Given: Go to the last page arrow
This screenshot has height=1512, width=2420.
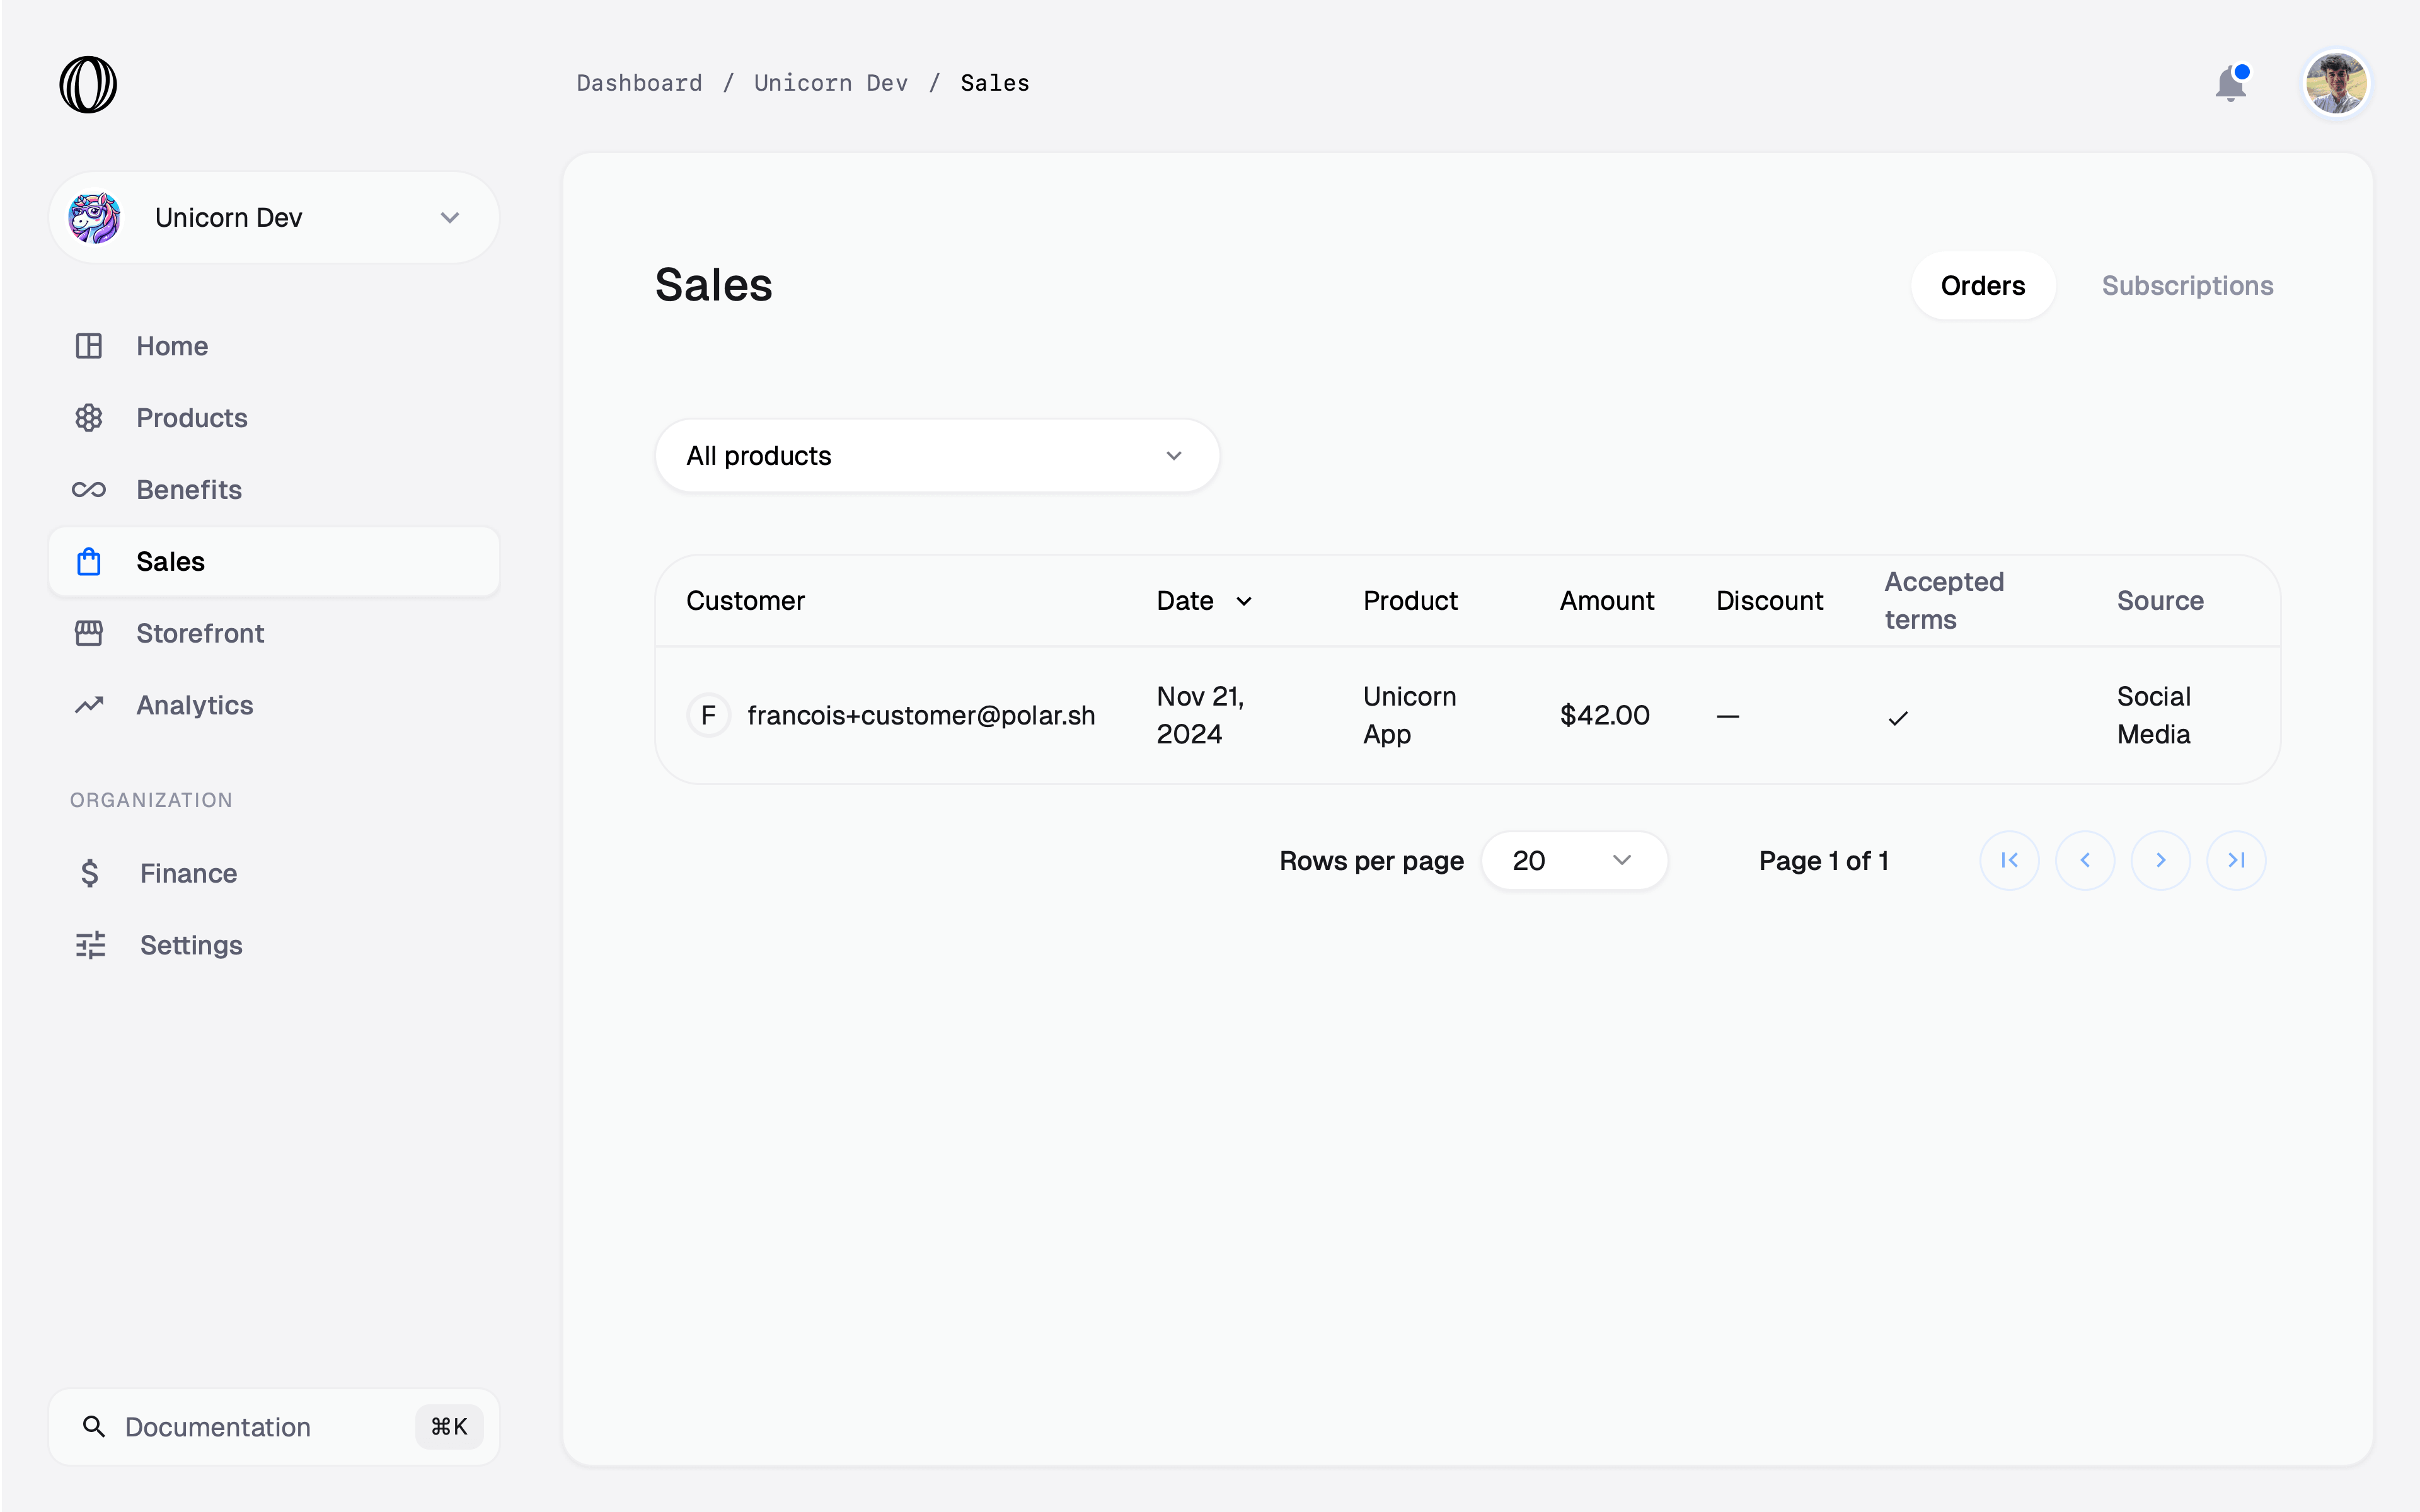Looking at the screenshot, I should coord(2236,860).
